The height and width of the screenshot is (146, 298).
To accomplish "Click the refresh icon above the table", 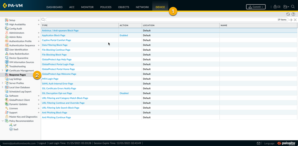I will [x=288, y=14].
